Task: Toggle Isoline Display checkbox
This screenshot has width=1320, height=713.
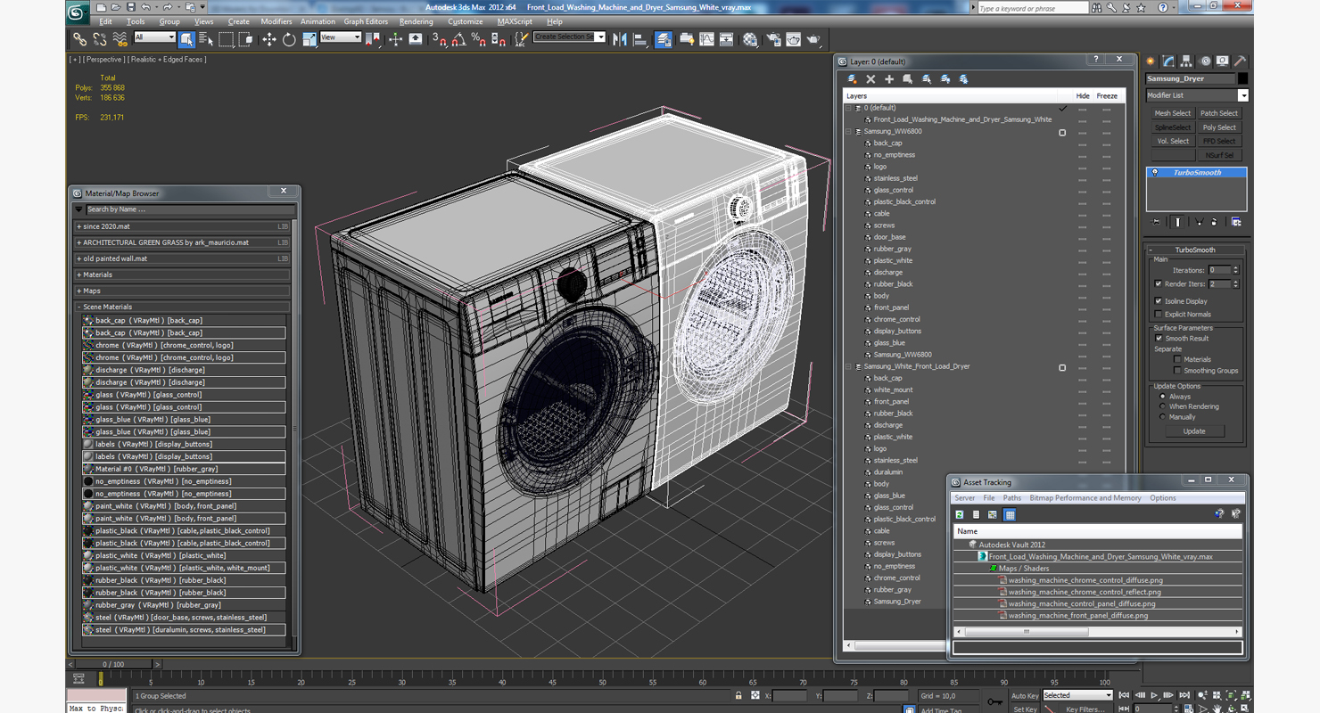Action: pos(1159,301)
